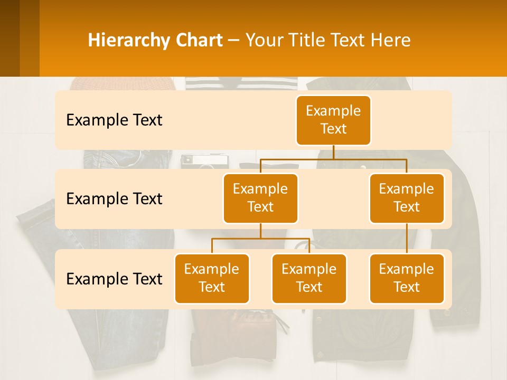Click the bottom-middle hierarchy box
Viewport: 507px width, 380px height.
[x=309, y=279]
